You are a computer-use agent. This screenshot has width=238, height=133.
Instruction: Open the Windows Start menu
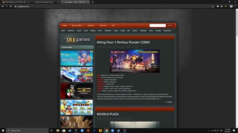tap(3, 130)
